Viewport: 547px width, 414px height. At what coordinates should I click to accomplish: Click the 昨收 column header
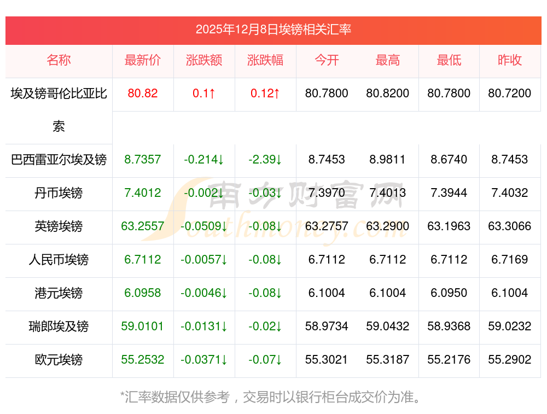coord(510,61)
